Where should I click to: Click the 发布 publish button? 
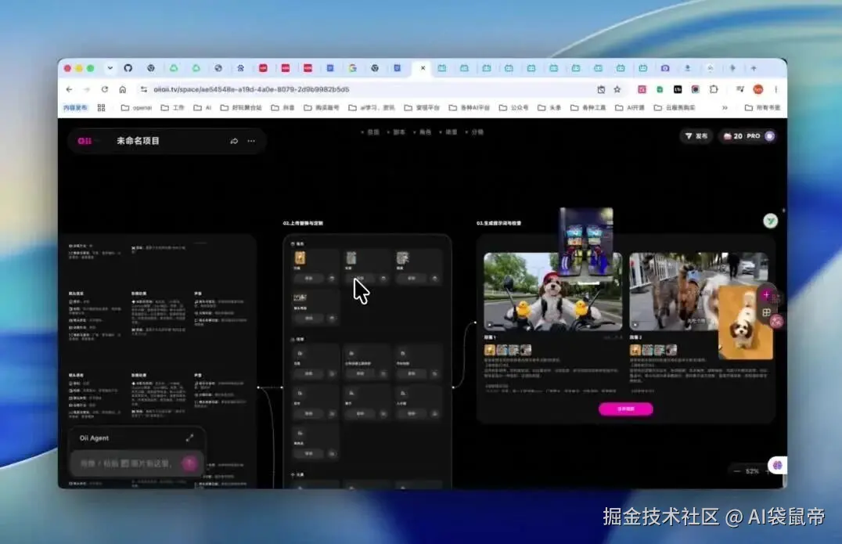(x=696, y=136)
